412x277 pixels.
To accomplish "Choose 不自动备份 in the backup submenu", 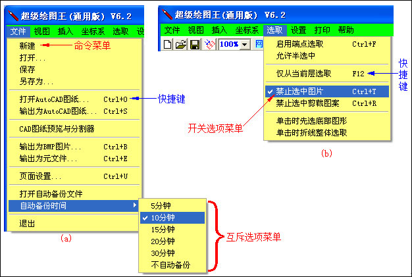I will click(x=170, y=264).
